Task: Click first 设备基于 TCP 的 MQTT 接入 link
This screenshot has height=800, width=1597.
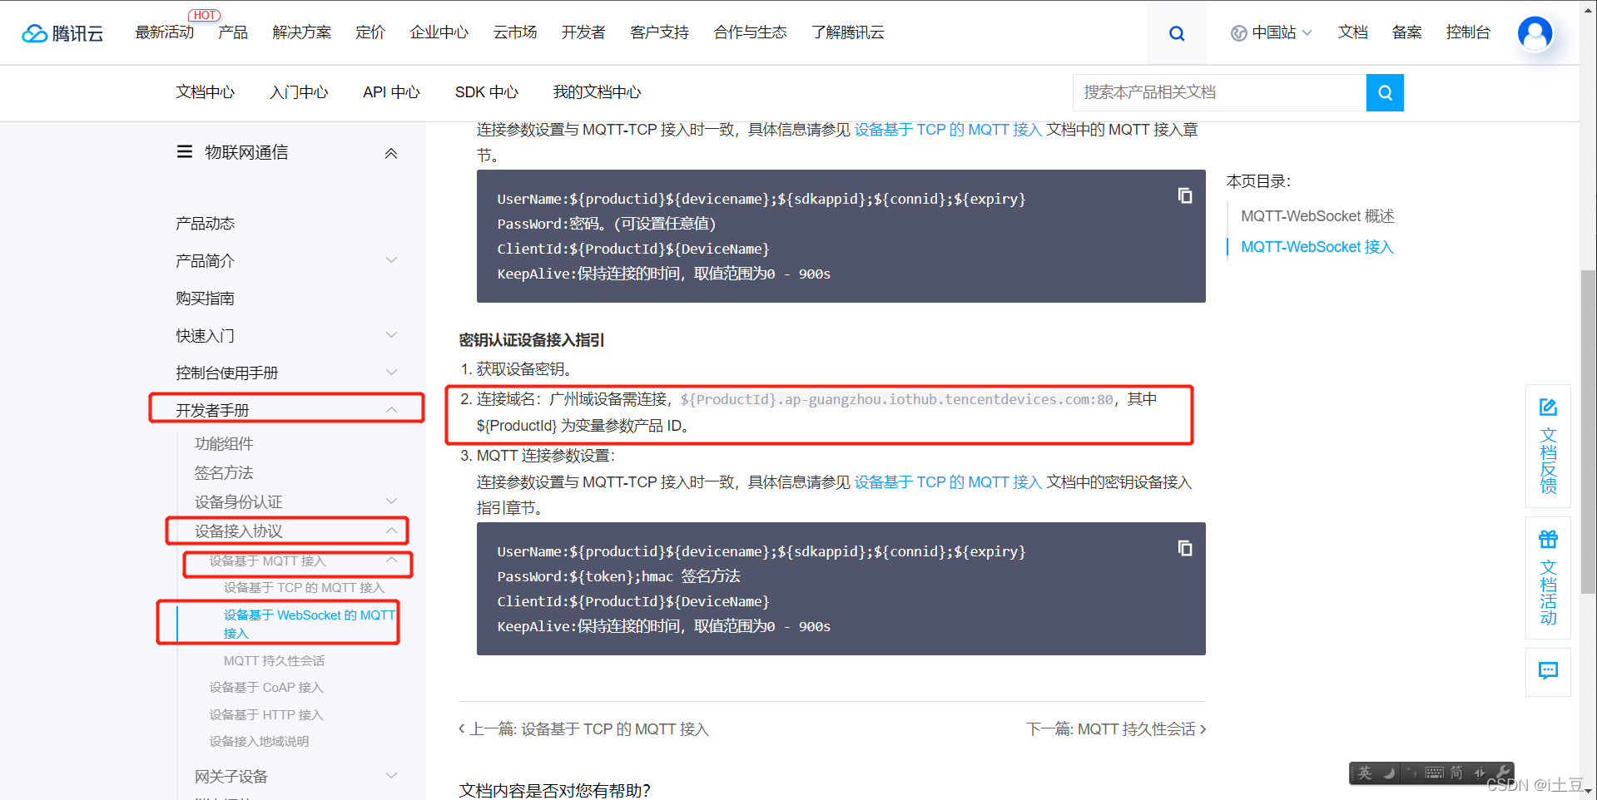Action: coord(948,130)
